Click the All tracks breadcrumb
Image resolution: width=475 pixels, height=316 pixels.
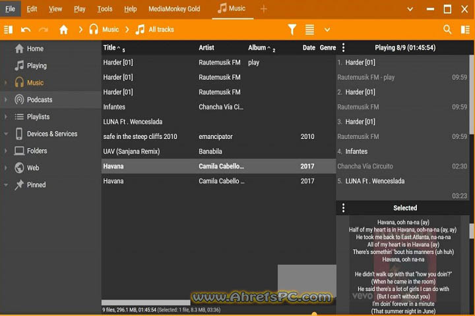click(161, 30)
